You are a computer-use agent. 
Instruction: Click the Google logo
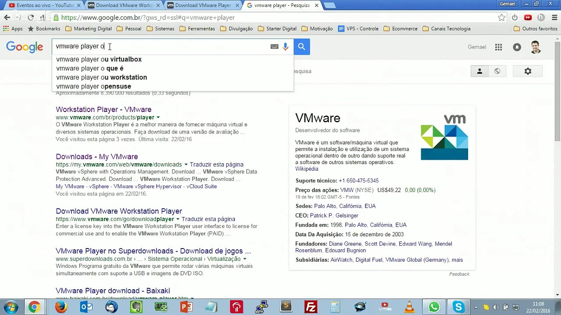pyautogui.click(x=25, y=47)
